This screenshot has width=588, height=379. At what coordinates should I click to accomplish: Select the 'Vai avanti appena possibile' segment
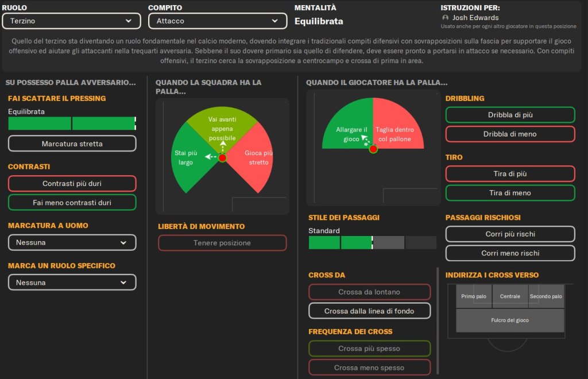coord(222,125)
